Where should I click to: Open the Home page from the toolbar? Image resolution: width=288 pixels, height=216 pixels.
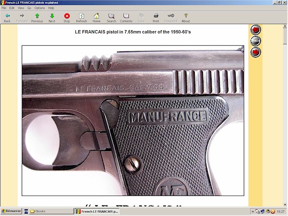(x=96, y=18)
